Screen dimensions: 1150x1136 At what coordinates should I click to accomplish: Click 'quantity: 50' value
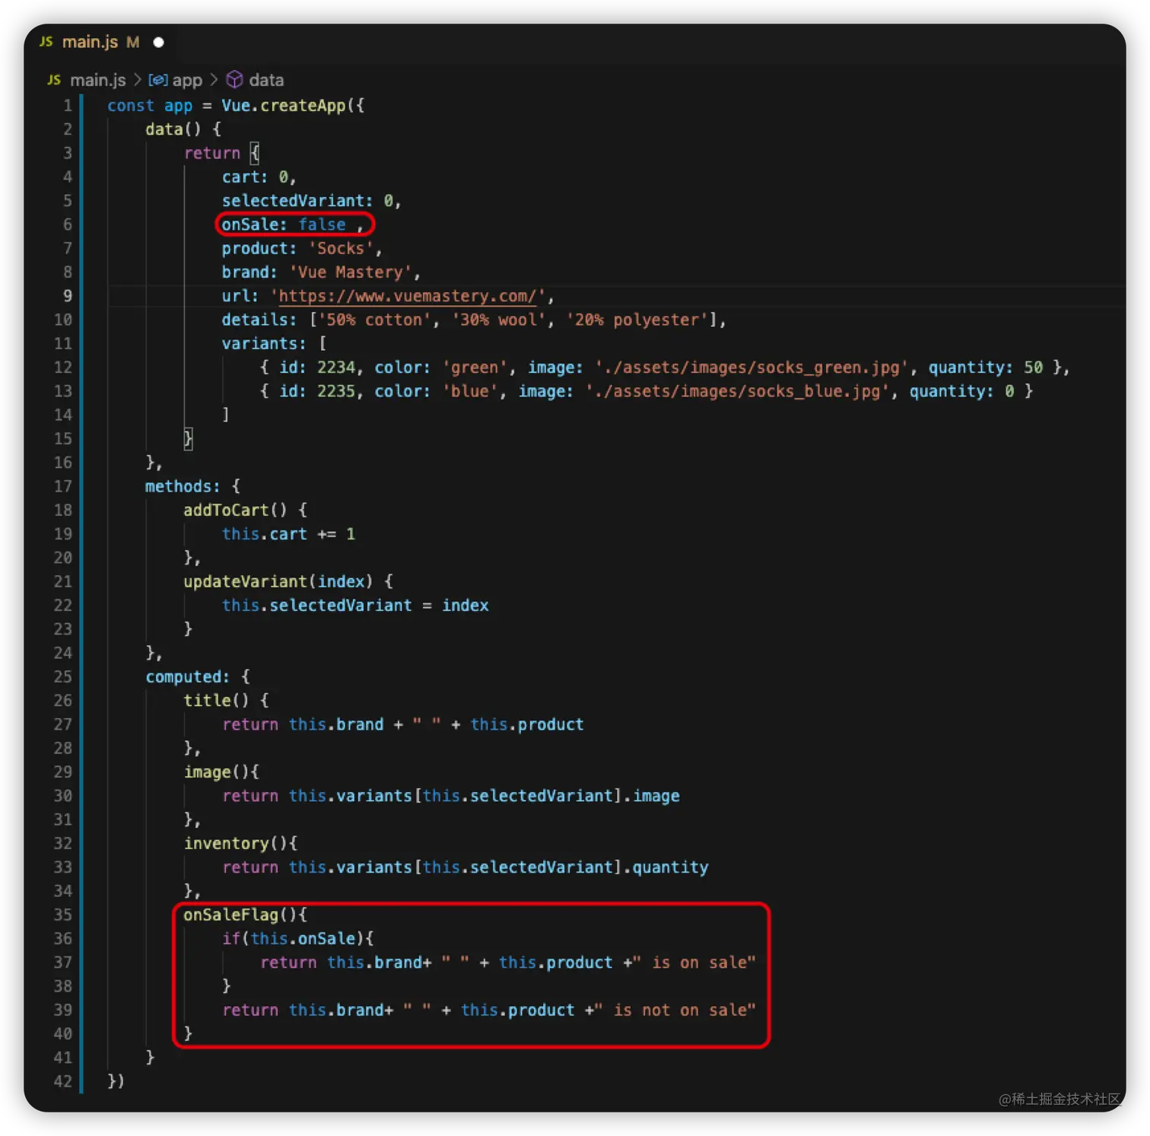986,368
